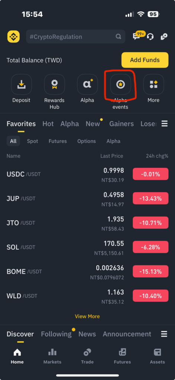175x380 pixels.
Task: Open the Deposit shortcut icon
Action: coord(21,84)
